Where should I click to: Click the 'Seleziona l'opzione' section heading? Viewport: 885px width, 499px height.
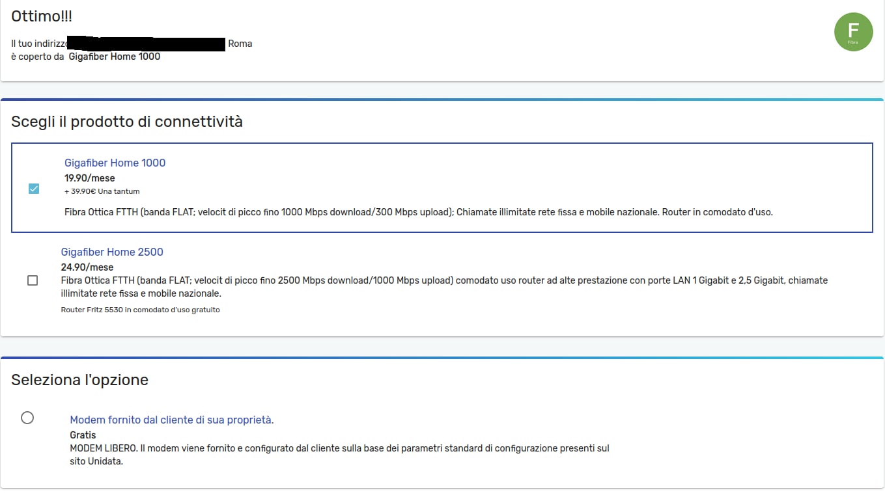[x=79, y=379]
